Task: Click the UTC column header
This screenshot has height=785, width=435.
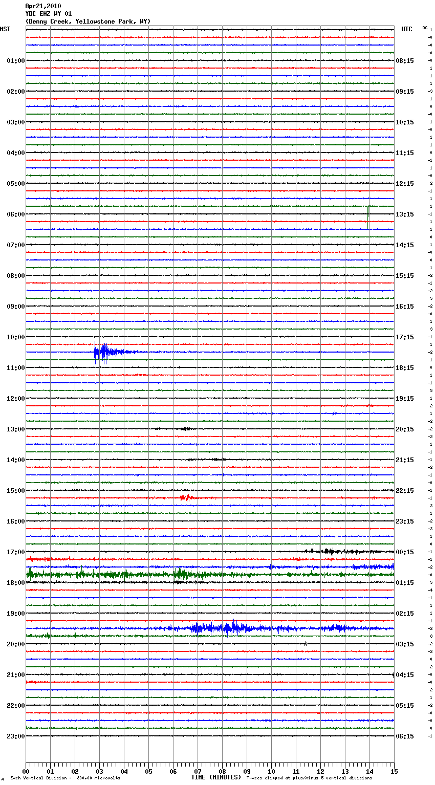Action: click(x=406, y=29)
